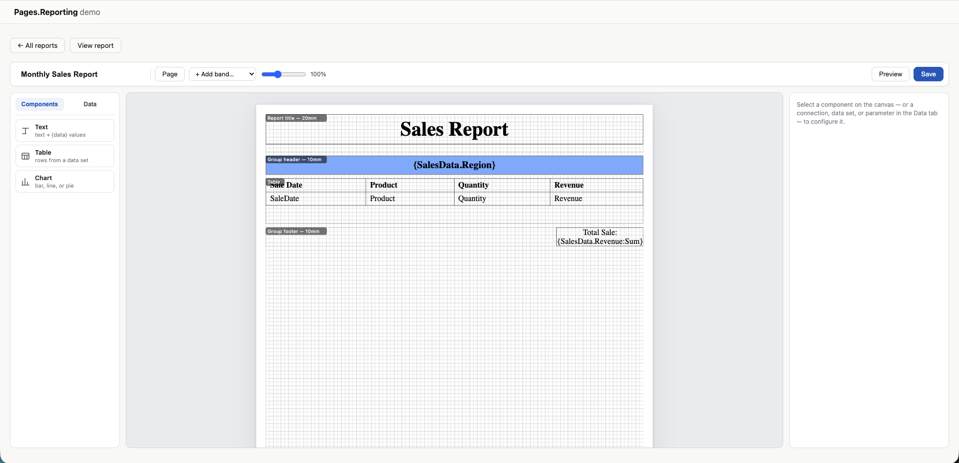959x463 pixels.
Task: Click the Product data cell
Action: 410,199
